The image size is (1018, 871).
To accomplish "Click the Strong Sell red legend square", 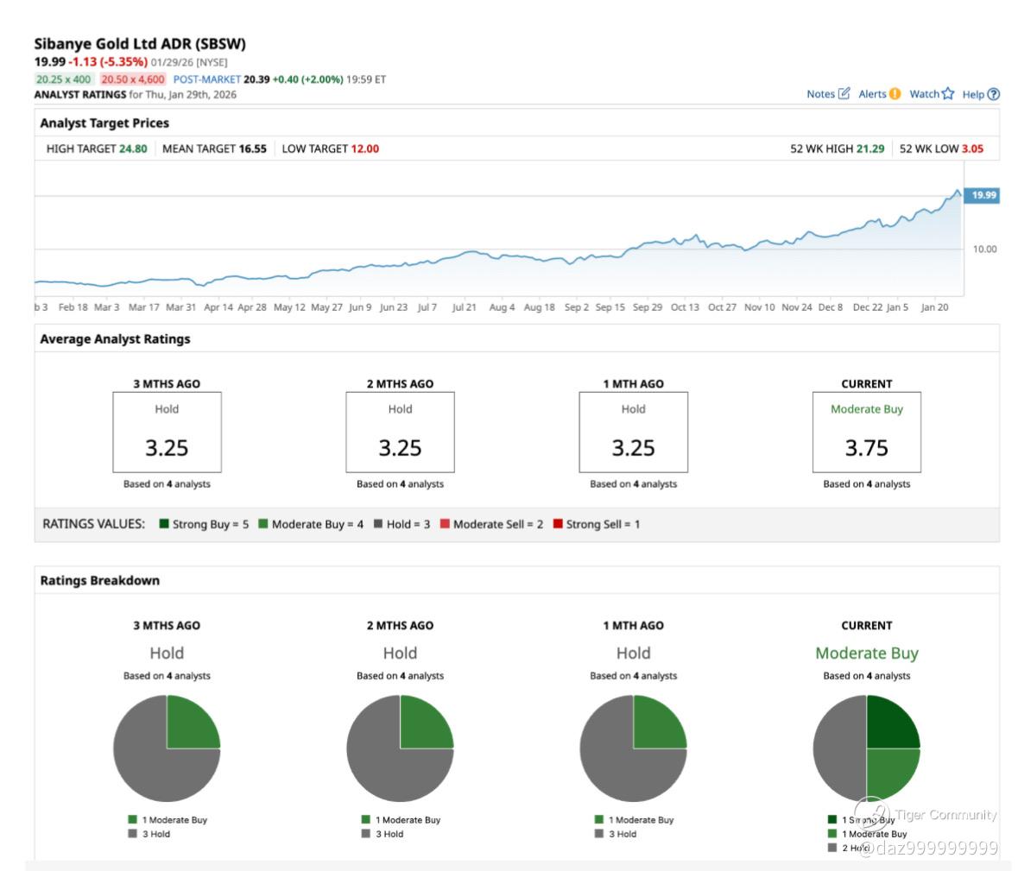I will pyautogui.click(x=558, y=524).
